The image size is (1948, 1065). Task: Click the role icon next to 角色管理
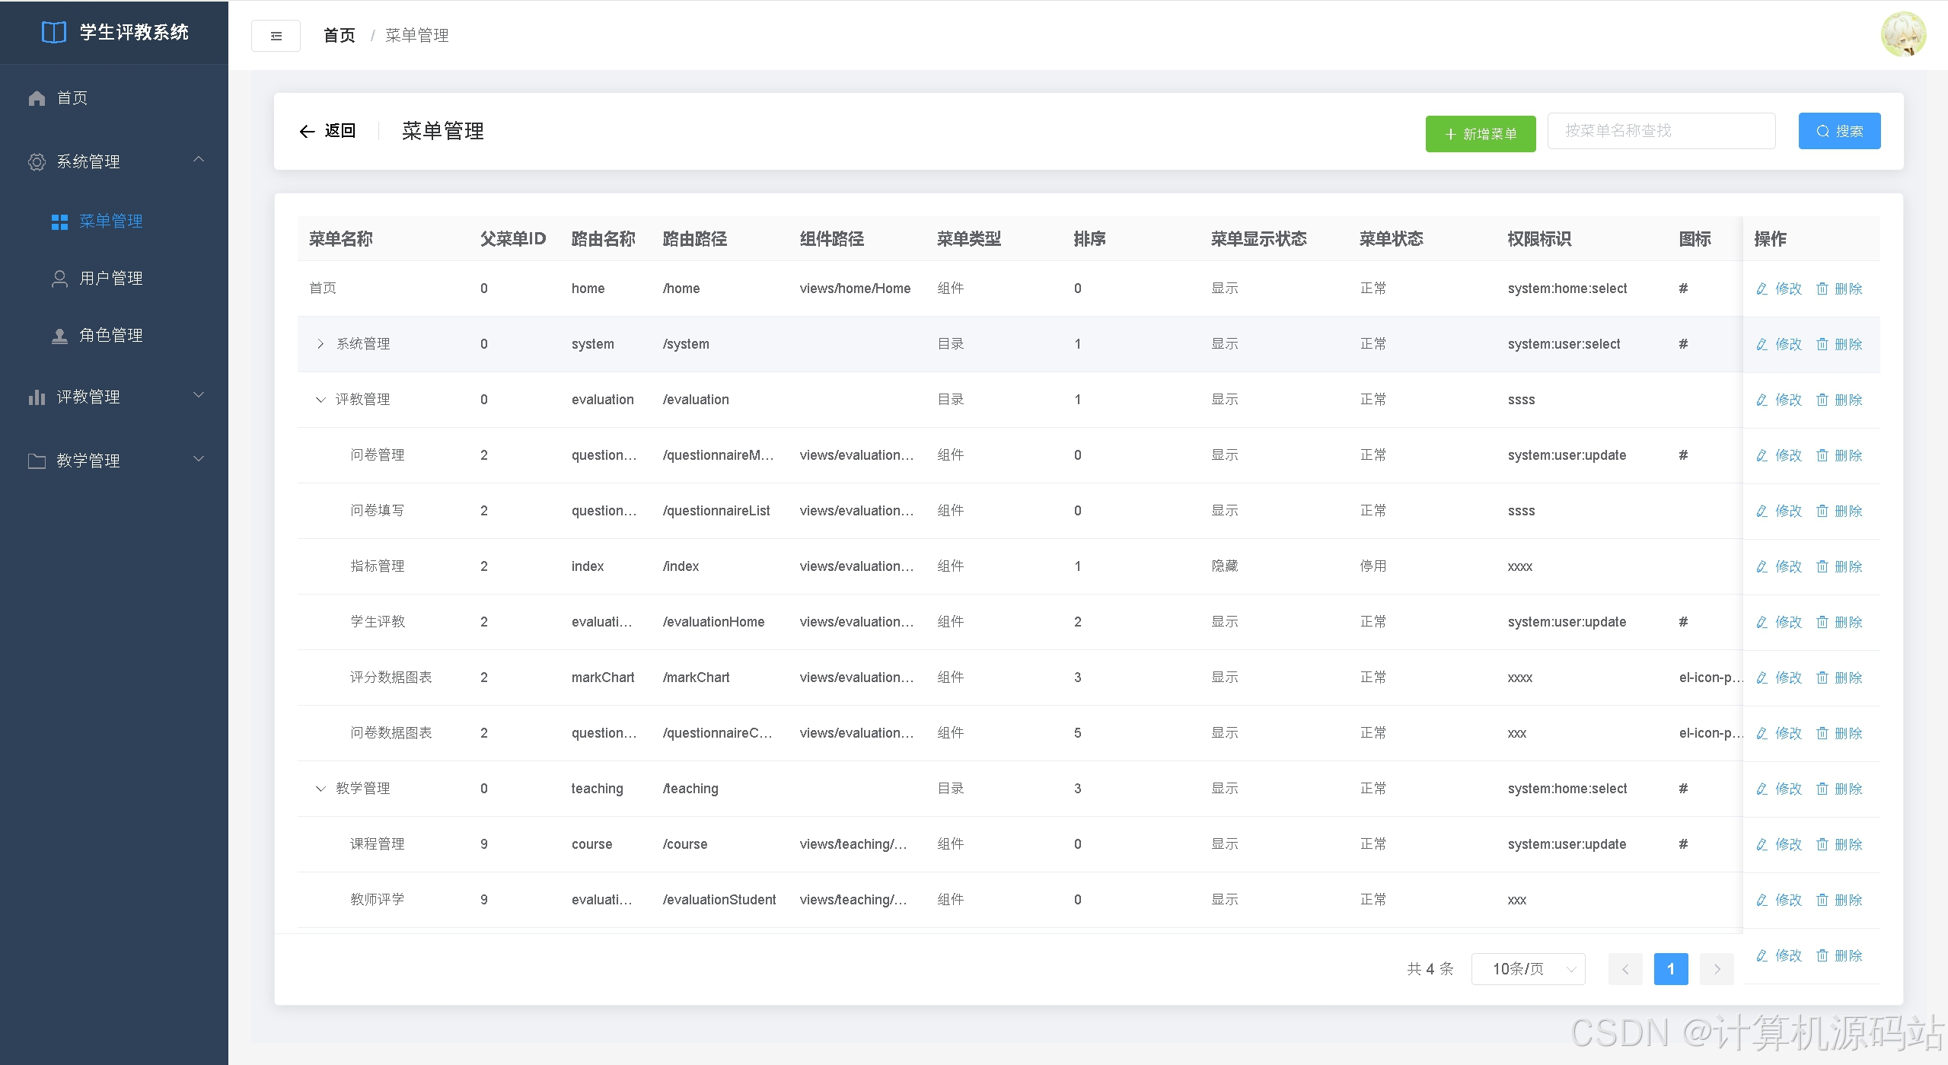59,336
